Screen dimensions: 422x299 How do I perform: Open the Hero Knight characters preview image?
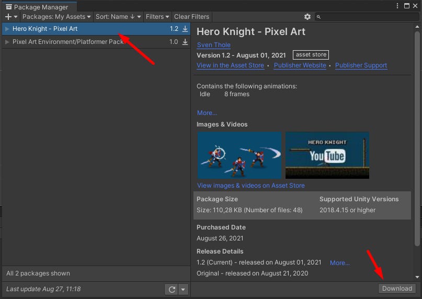click(239, 155)
